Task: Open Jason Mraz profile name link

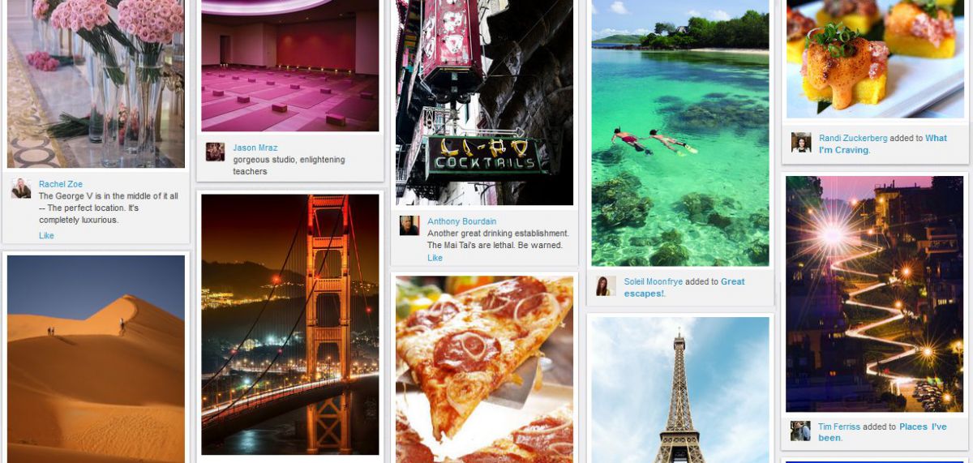Action: pos(255,148)
